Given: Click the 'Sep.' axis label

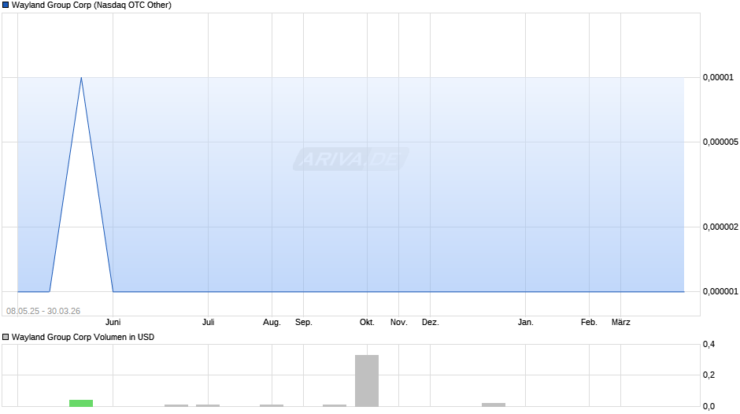Looking at the screenshot, I should click(x=303, y=322).
